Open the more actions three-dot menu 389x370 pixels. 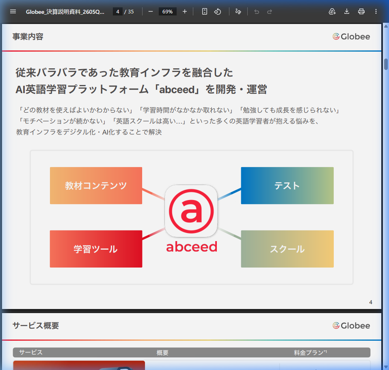click(376, 11)
